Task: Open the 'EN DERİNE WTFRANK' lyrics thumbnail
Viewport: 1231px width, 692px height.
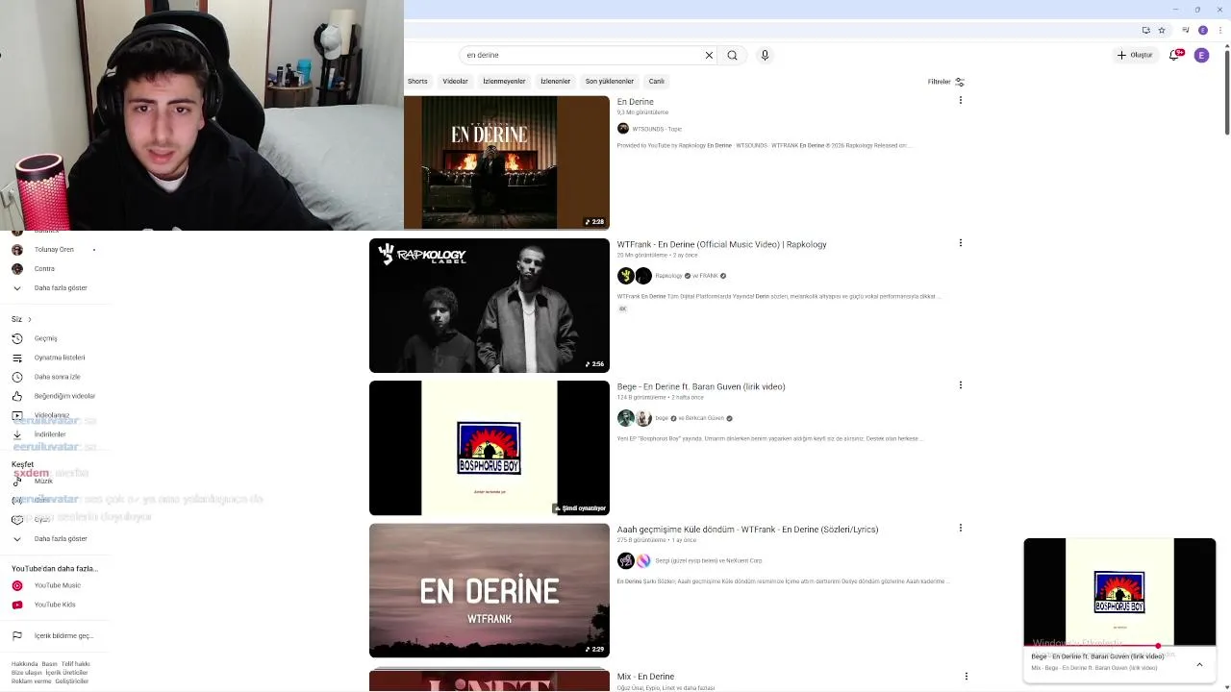Action: pos(490,590)
